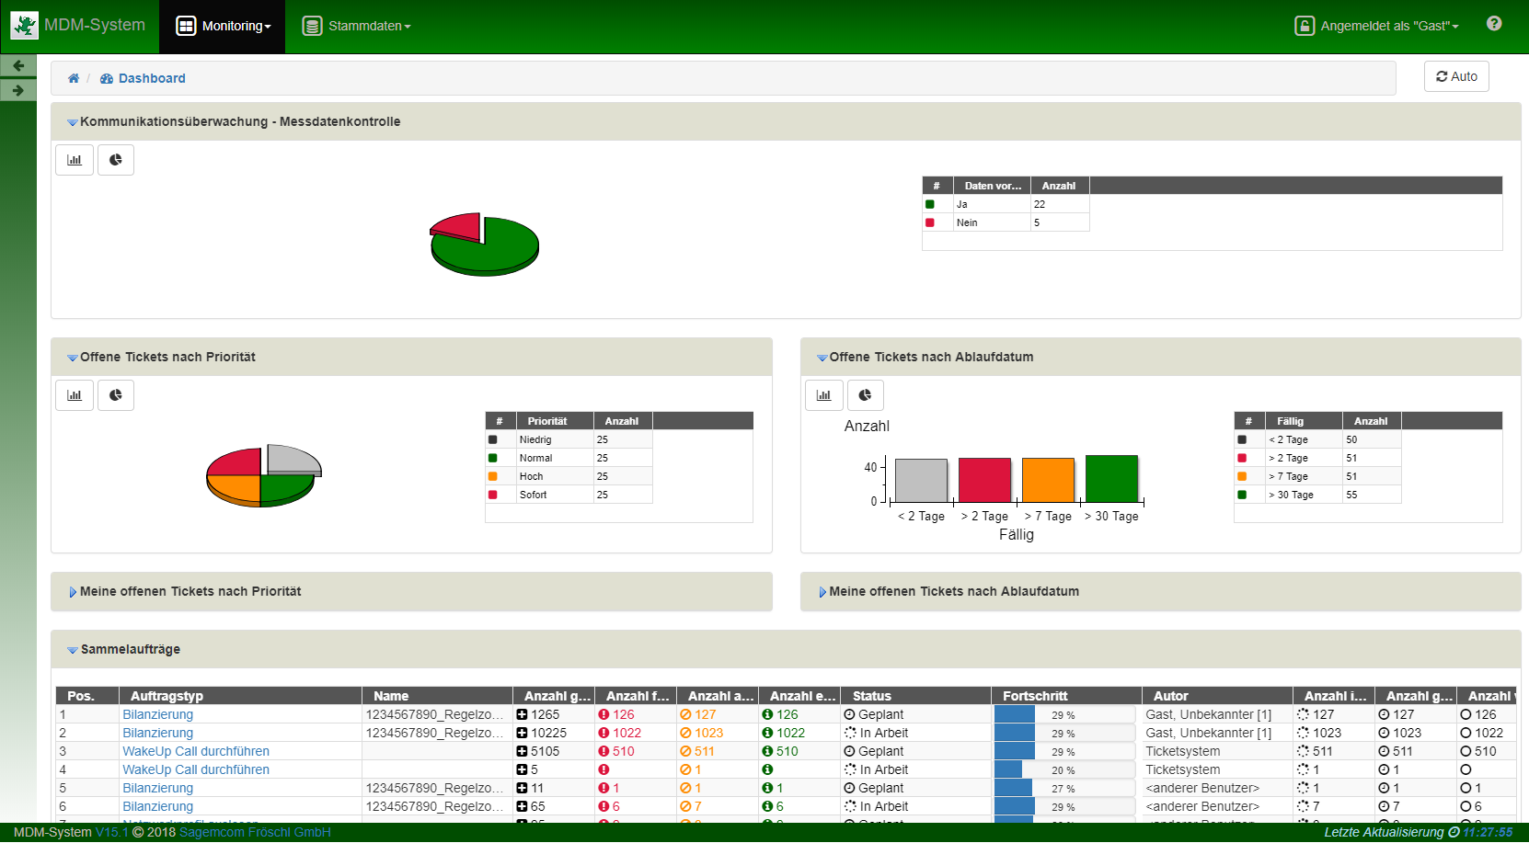This screenshot has height=843, width=1529.
Task: Open the Angemeldet als "Gast" dropdown
Action: pyautogui.click(x=1376, y=27)
